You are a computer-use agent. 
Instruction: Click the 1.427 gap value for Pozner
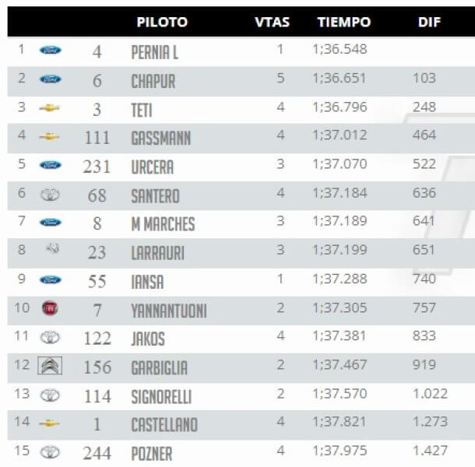pos(430,451)
